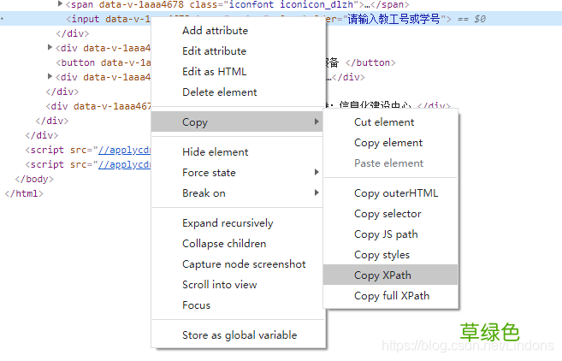
Task: Select the closing html tag row
Action: [24, 193]
